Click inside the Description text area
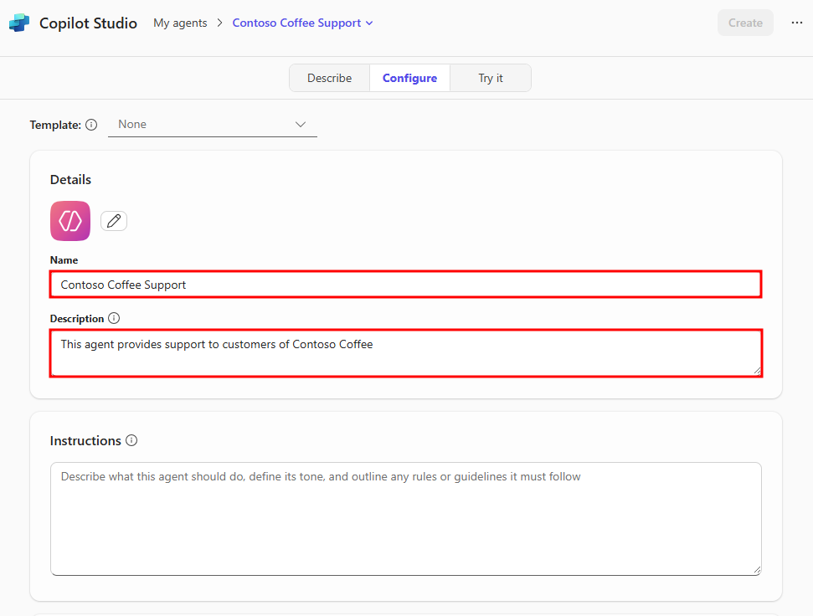This screenshot has width=813, height=616. coord(405,353)
